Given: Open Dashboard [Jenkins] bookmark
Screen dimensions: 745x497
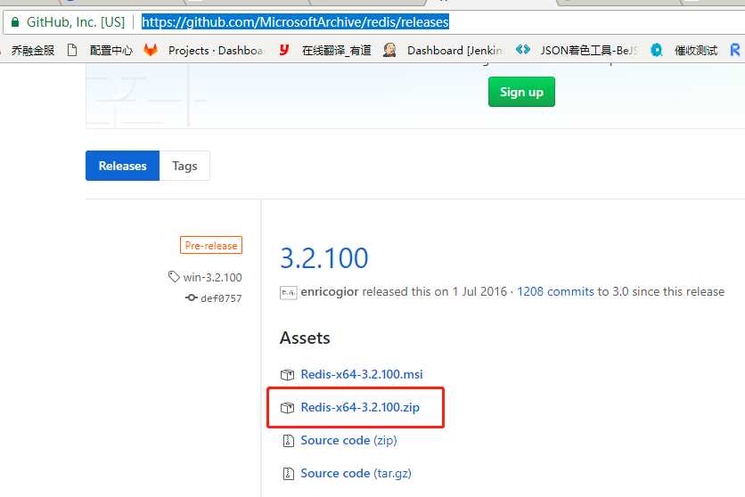Looking at the screenshot, I should [x=455, y=50].
